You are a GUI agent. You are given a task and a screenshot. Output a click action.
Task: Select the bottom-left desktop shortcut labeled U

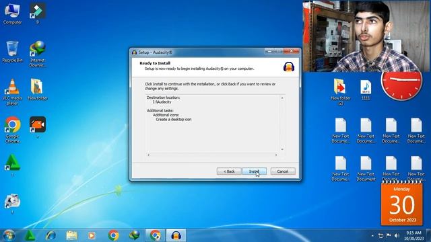[12, 204]
